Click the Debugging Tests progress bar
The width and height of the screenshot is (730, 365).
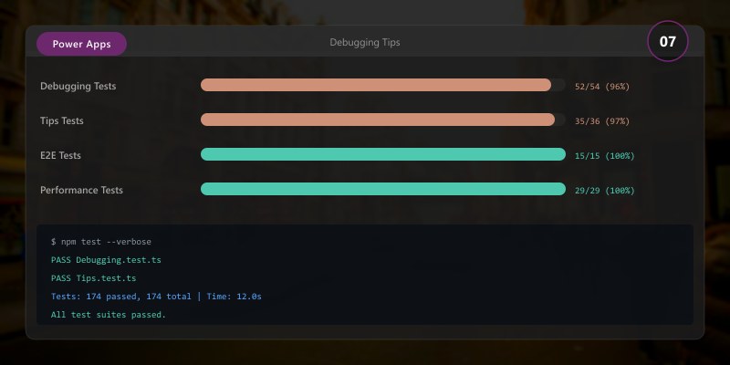click(x=383, y=85)
